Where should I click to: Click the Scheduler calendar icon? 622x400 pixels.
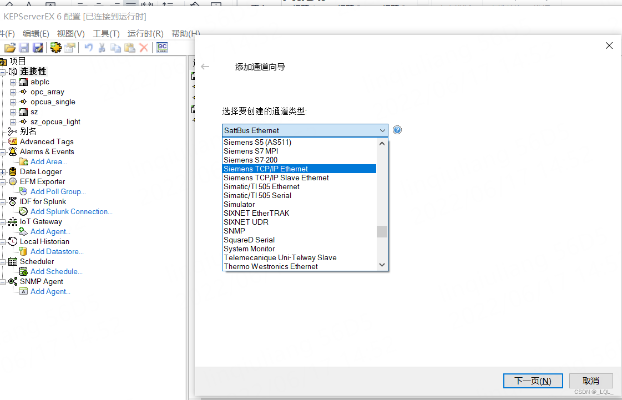coord(13,261)
